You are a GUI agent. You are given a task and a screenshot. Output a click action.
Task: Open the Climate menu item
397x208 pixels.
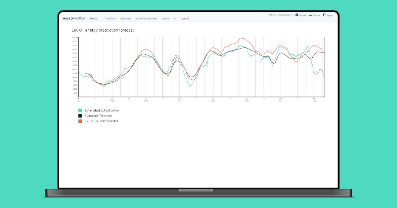pos(165,18)
